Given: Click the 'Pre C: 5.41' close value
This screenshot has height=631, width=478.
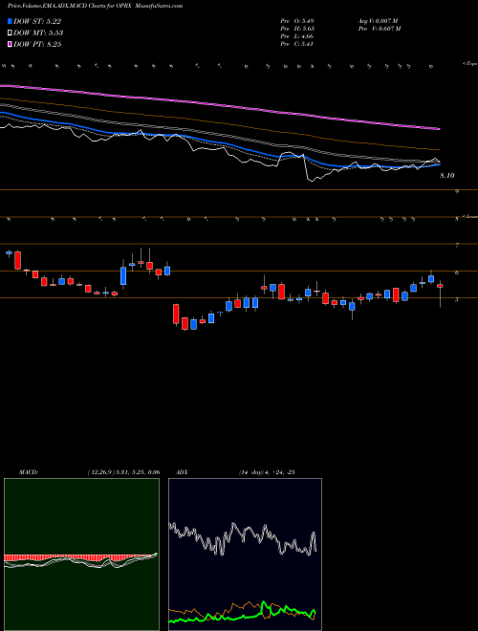Looking at the screenshot, I should pyautogui.click(x=297, y=44).
